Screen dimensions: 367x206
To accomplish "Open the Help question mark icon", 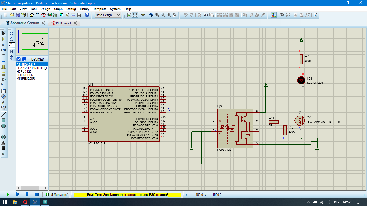I will [x=87, y=15].
